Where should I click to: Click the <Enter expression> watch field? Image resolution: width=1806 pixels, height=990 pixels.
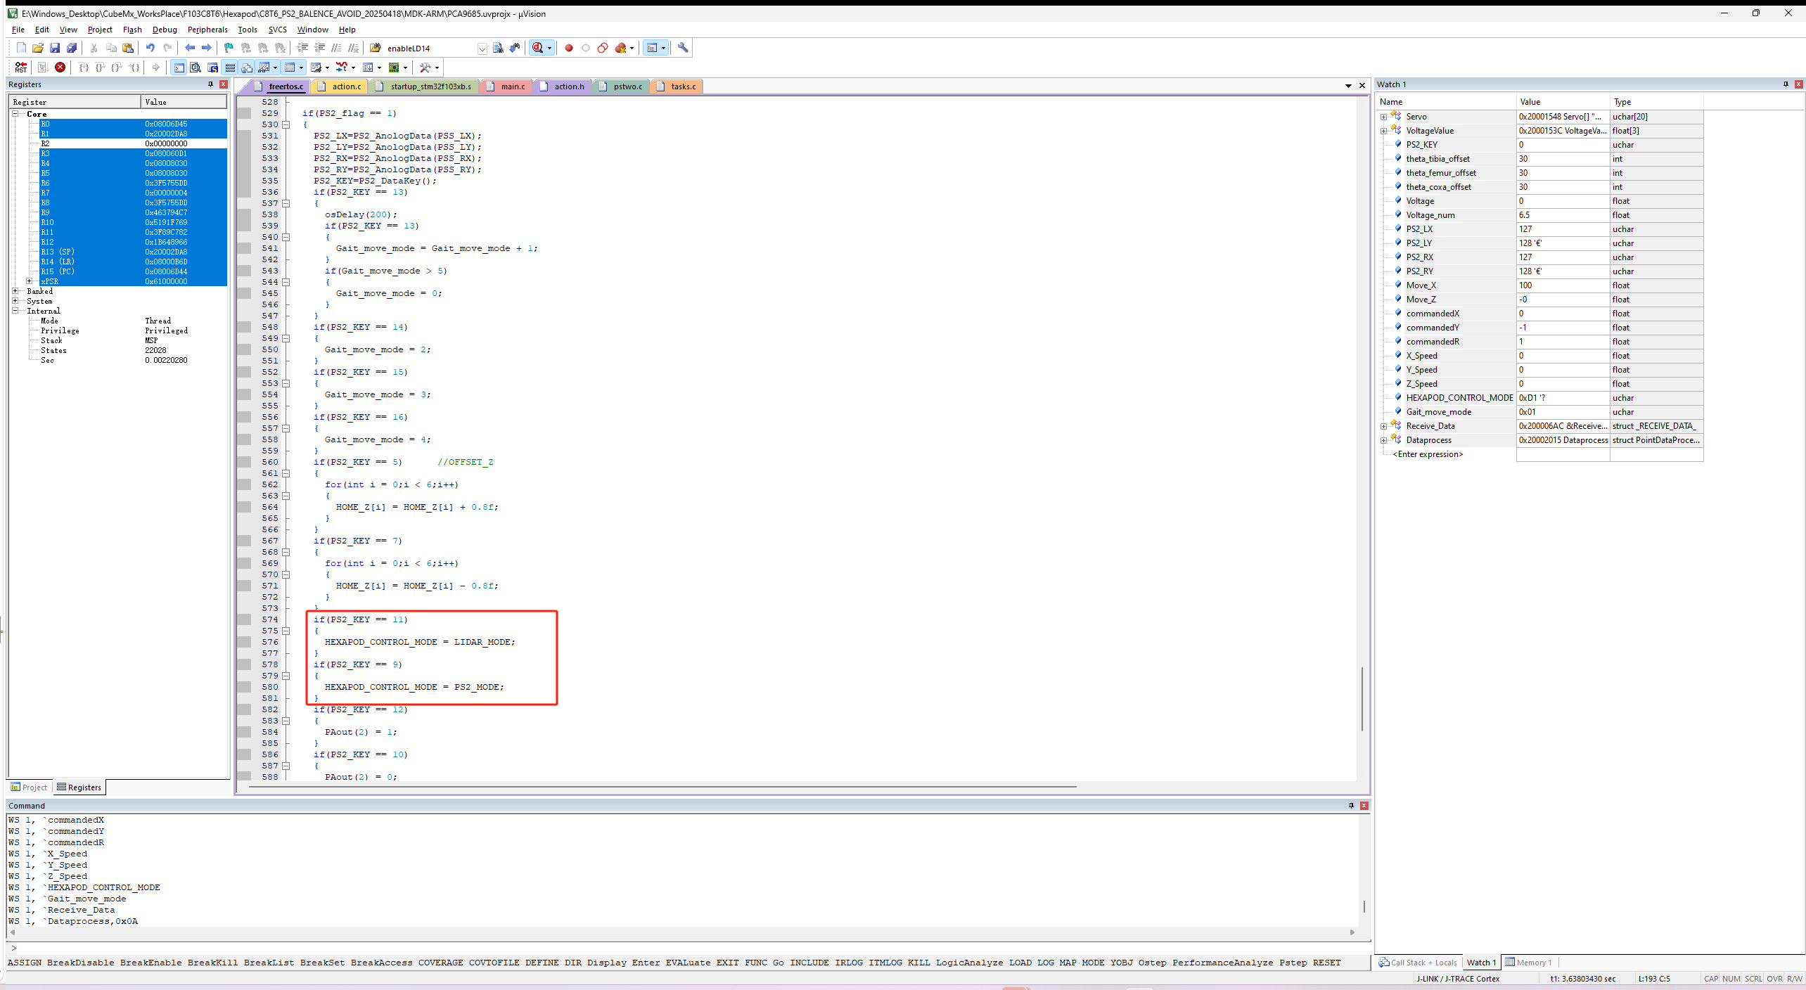pyautogui.click(x=1428, y=454)
